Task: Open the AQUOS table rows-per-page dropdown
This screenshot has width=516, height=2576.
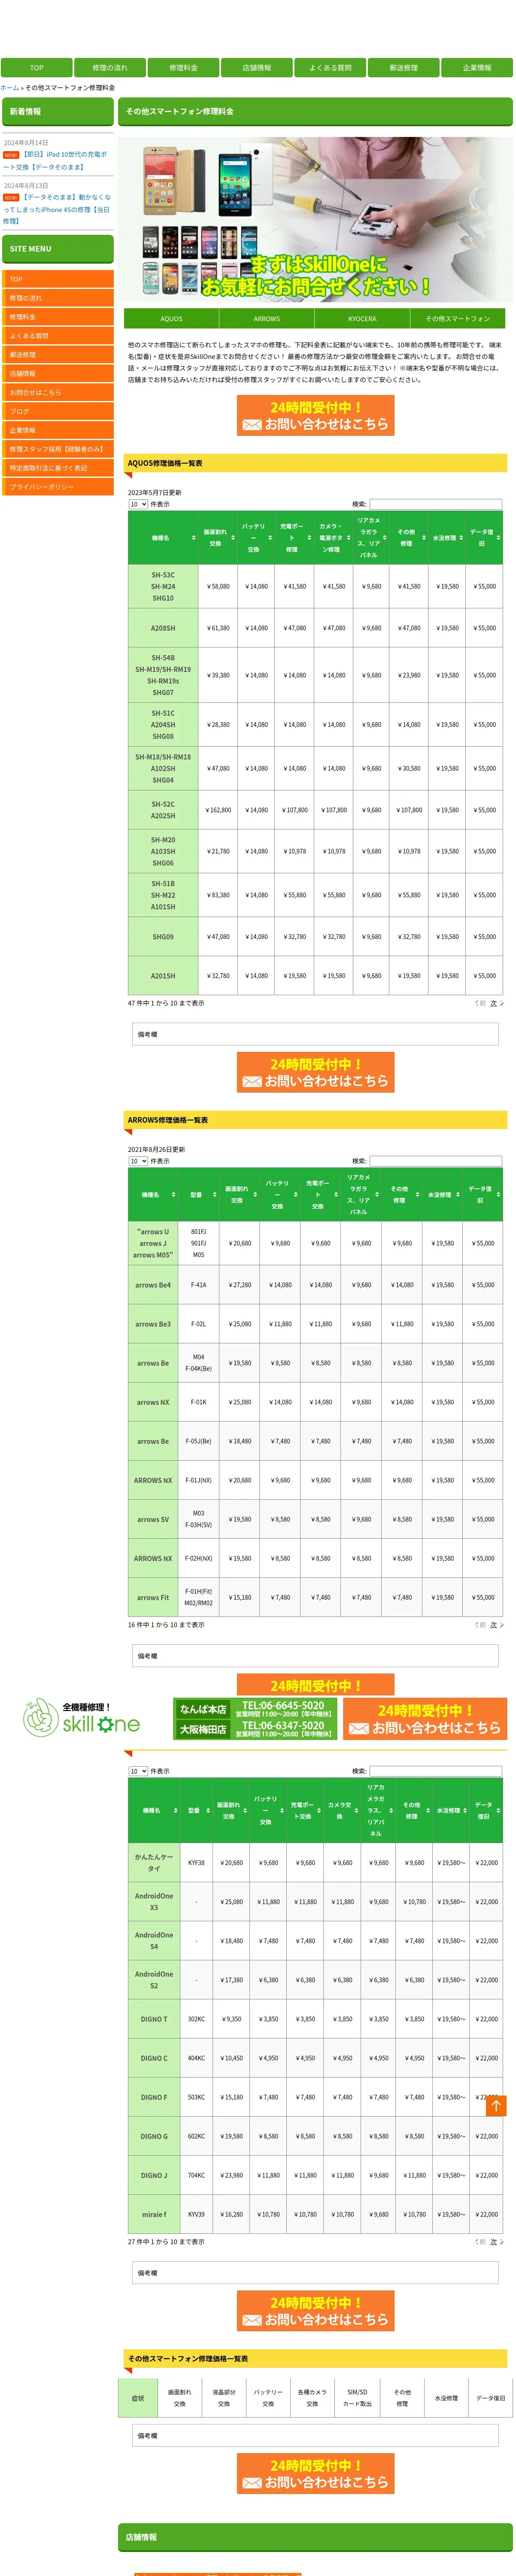Action: click(x=138, y=504)
